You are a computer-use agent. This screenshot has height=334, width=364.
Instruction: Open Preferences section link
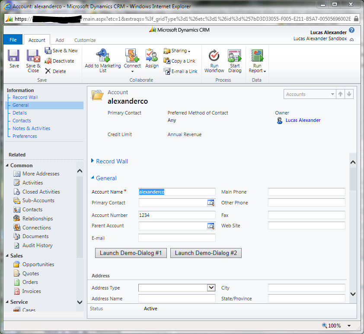pyautogui.click(x=25, y=136)
